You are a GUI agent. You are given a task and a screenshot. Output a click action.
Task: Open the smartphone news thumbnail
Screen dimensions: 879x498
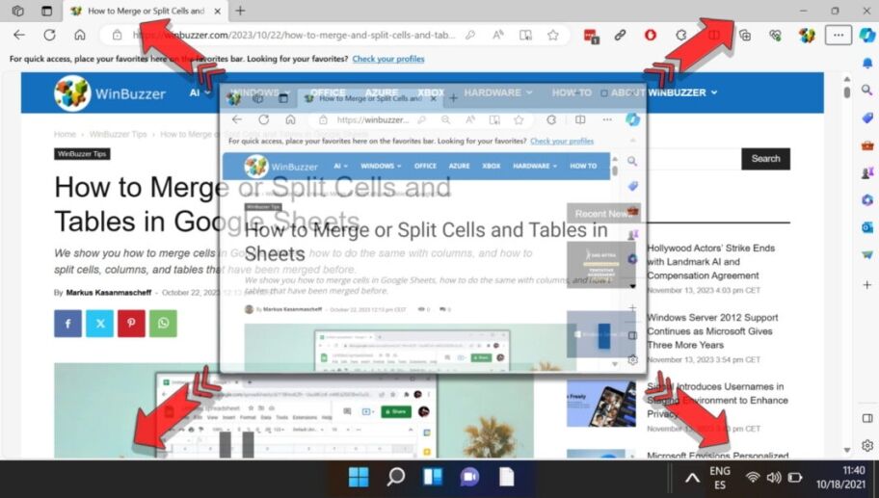[601, 404]
